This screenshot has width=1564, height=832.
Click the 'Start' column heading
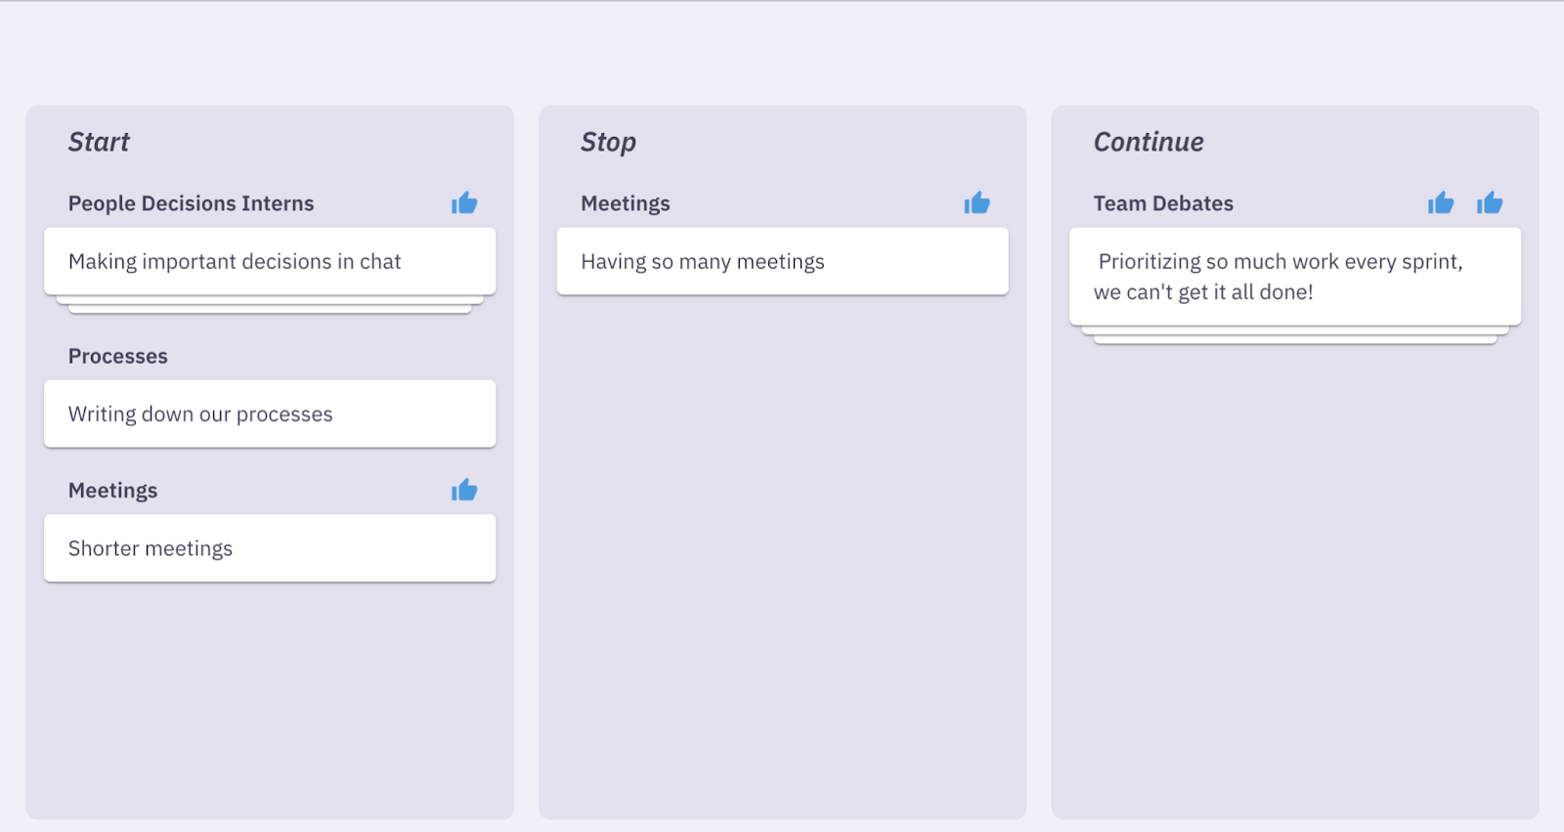click(x=99, y=143)
